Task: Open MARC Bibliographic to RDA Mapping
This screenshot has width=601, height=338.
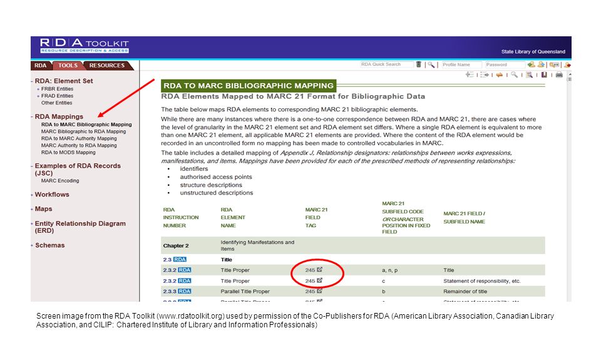Action: click(83, 131)
